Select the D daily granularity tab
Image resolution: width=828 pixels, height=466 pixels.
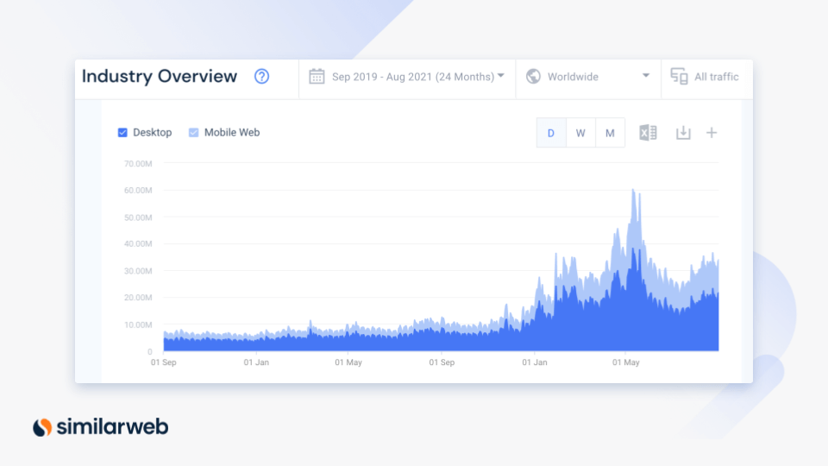pyautogui.click(x=551, y=133)
